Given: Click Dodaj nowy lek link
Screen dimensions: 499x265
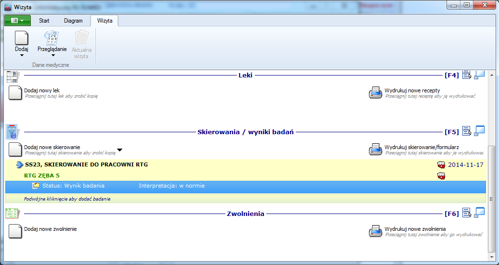Looking at the screenshot, I should pyautogui.click(x=42, y=90).
